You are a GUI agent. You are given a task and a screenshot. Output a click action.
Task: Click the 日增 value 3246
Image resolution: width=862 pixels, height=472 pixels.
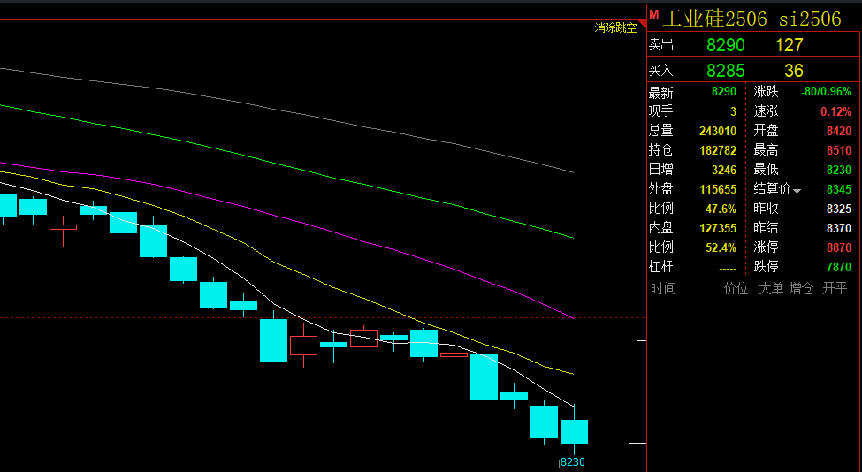(x=724, y=170)
